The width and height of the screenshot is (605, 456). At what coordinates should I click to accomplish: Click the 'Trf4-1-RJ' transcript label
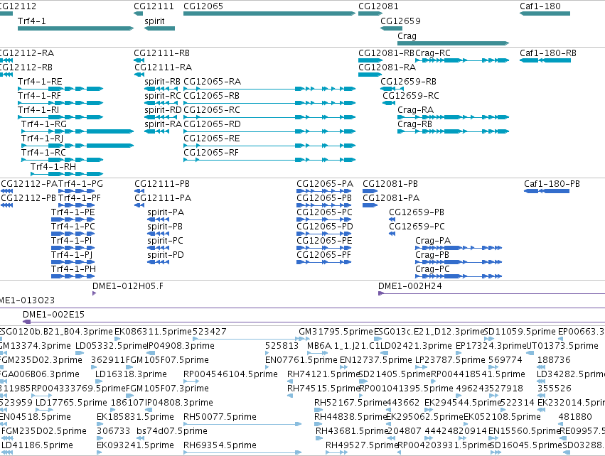[43, 138]
